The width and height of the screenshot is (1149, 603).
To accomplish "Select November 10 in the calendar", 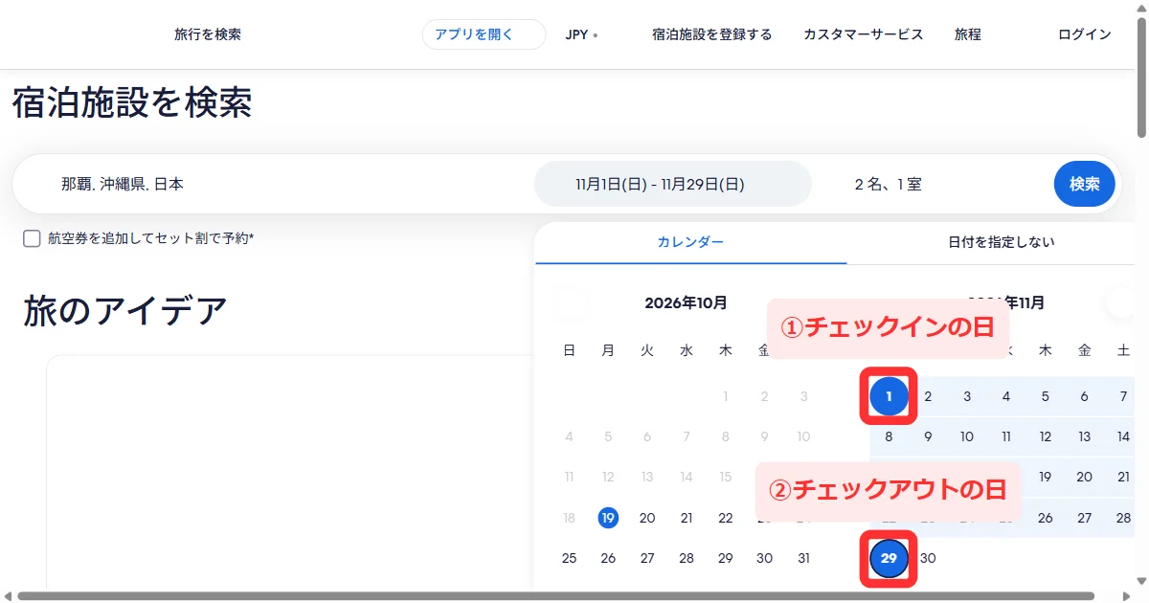I will 967,436.
